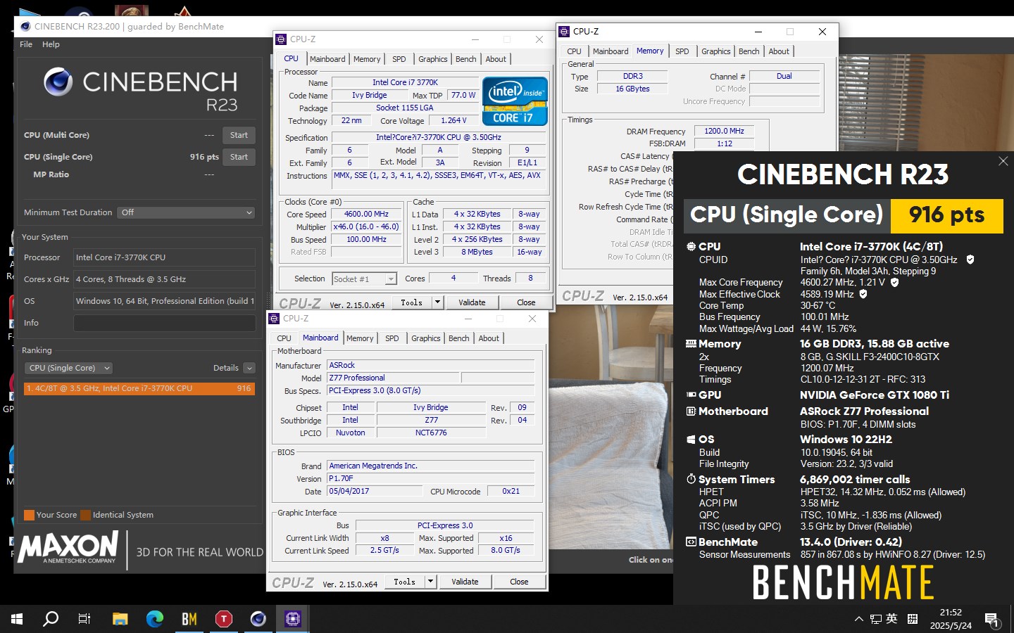Expand the ranking Details toggle
Screen dimensions: 1014x633
(x=249, y=368)
